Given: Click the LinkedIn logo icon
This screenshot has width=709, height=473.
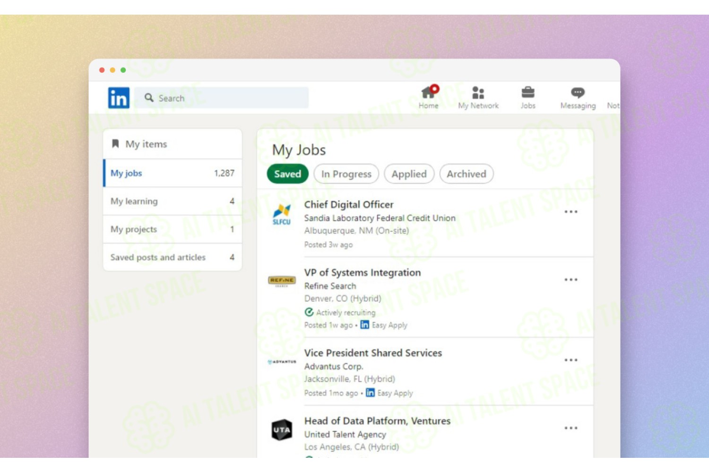Looking at the screenshot, I should [119, 98].
